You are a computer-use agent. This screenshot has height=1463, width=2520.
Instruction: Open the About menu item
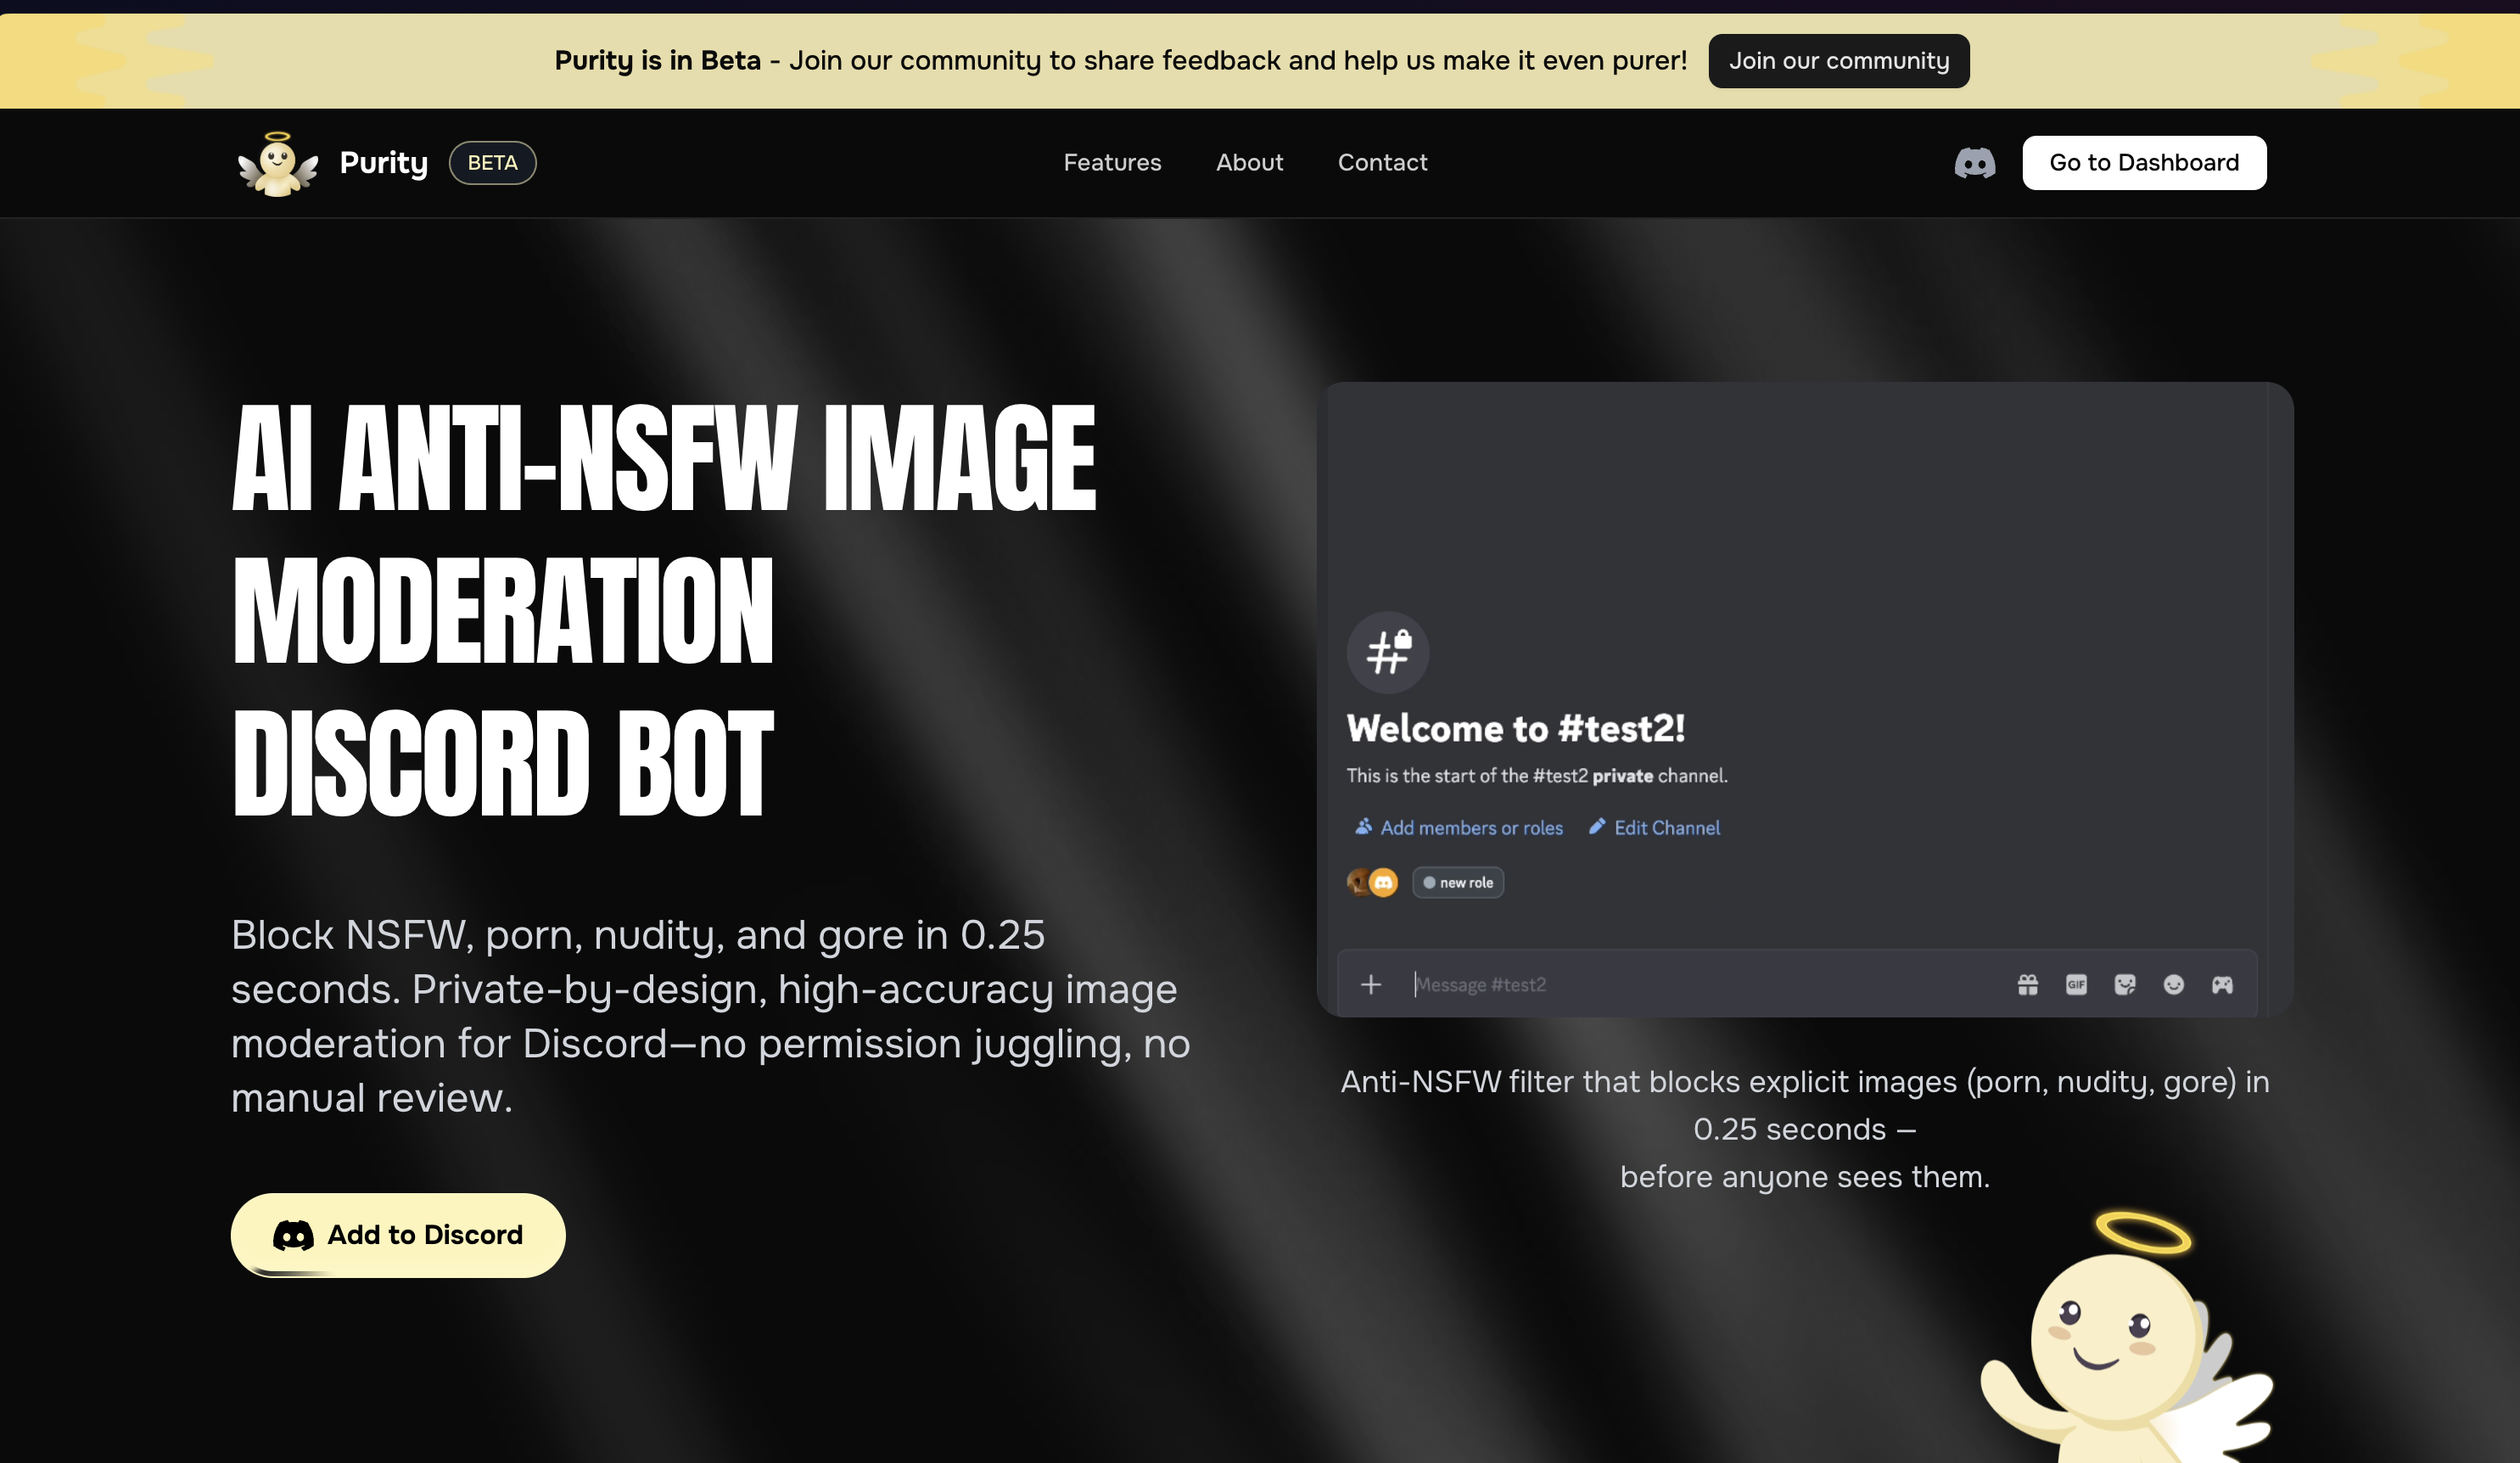click(1249, 163)
